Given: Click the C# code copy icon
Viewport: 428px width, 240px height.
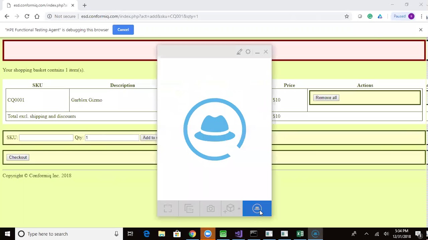Looking at the screenshot, I should [189, 209].
